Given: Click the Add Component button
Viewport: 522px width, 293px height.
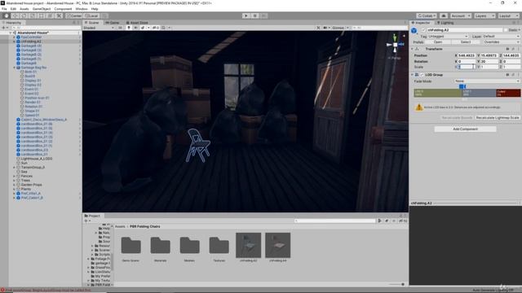Looking at the screenshot, I should (465, 129).
